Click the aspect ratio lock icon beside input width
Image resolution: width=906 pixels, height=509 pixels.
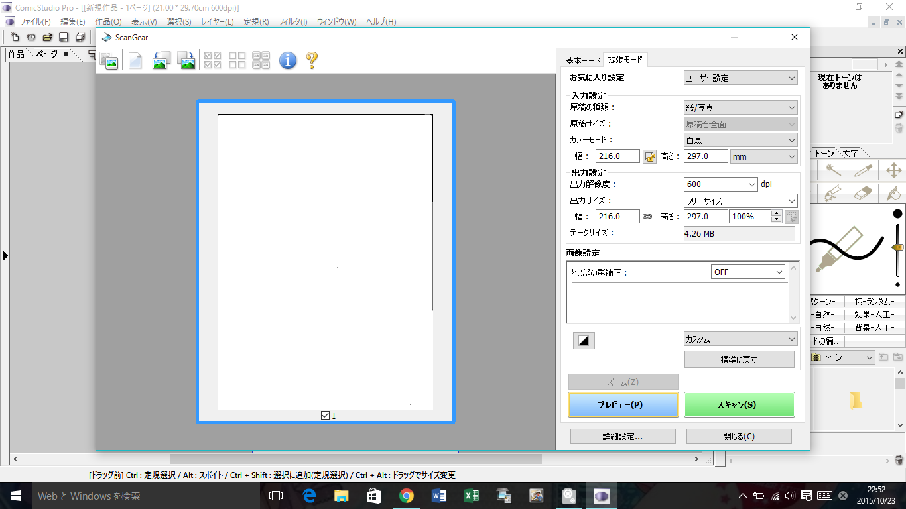(649, 156)
